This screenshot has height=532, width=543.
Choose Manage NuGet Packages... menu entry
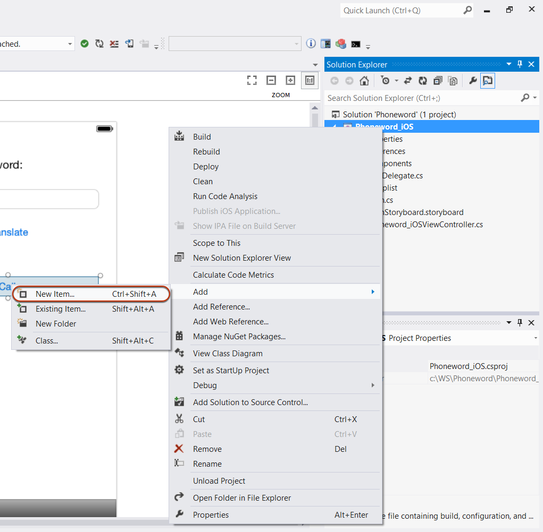click(x=239, y=337)
